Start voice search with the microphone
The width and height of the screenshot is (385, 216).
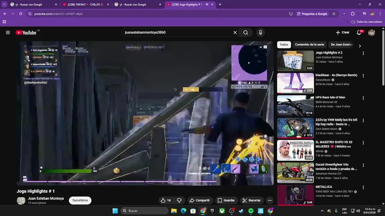pyautogui.click(x=260, y=32)
